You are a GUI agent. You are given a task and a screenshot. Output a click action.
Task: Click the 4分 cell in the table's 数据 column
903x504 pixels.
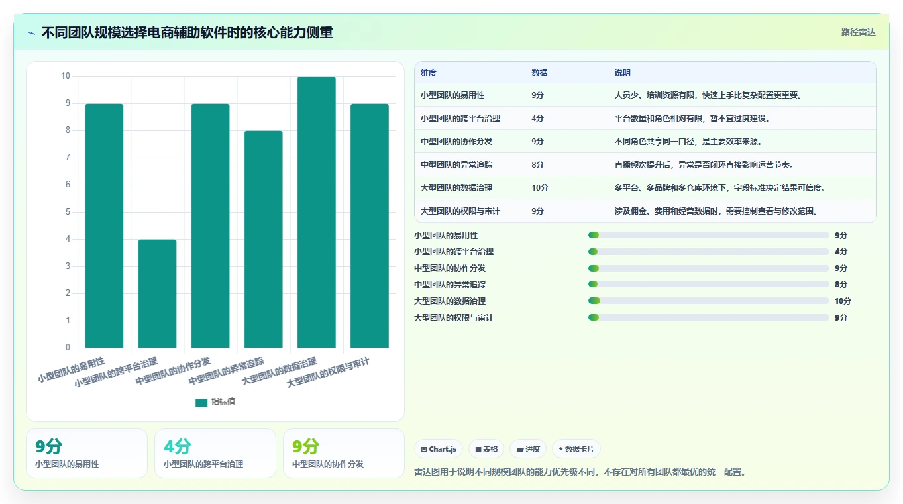point(537,119)
